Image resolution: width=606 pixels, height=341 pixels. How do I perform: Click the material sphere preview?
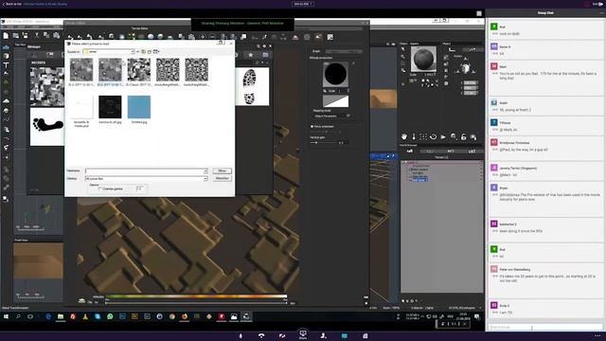[423, 59]
